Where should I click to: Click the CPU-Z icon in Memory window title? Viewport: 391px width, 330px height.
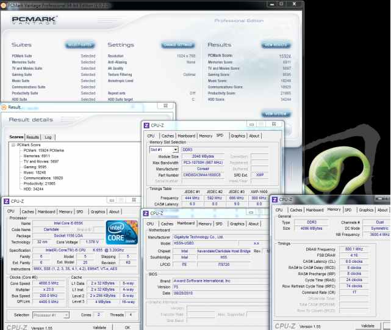click(x=274, y=200)
